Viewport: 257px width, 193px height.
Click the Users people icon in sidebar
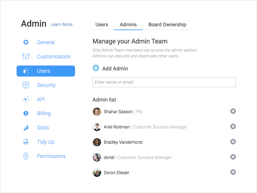[26, 71]
